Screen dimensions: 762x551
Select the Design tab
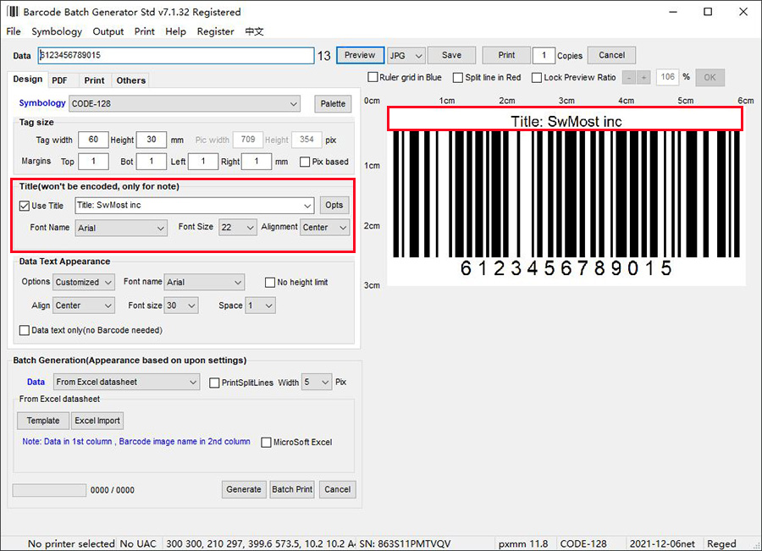pyautogui.click(x=28, y=80)
